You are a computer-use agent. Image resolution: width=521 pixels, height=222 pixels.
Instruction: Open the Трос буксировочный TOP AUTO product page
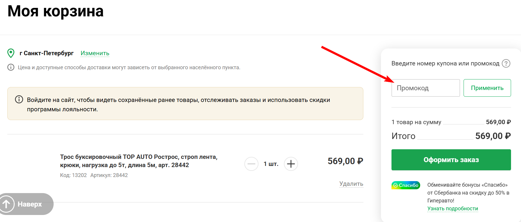pyautogui.click(x=138, y=161)
